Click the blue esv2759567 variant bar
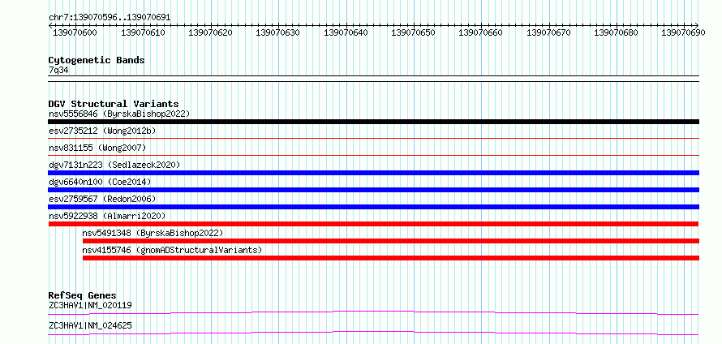 pos(373,207)
